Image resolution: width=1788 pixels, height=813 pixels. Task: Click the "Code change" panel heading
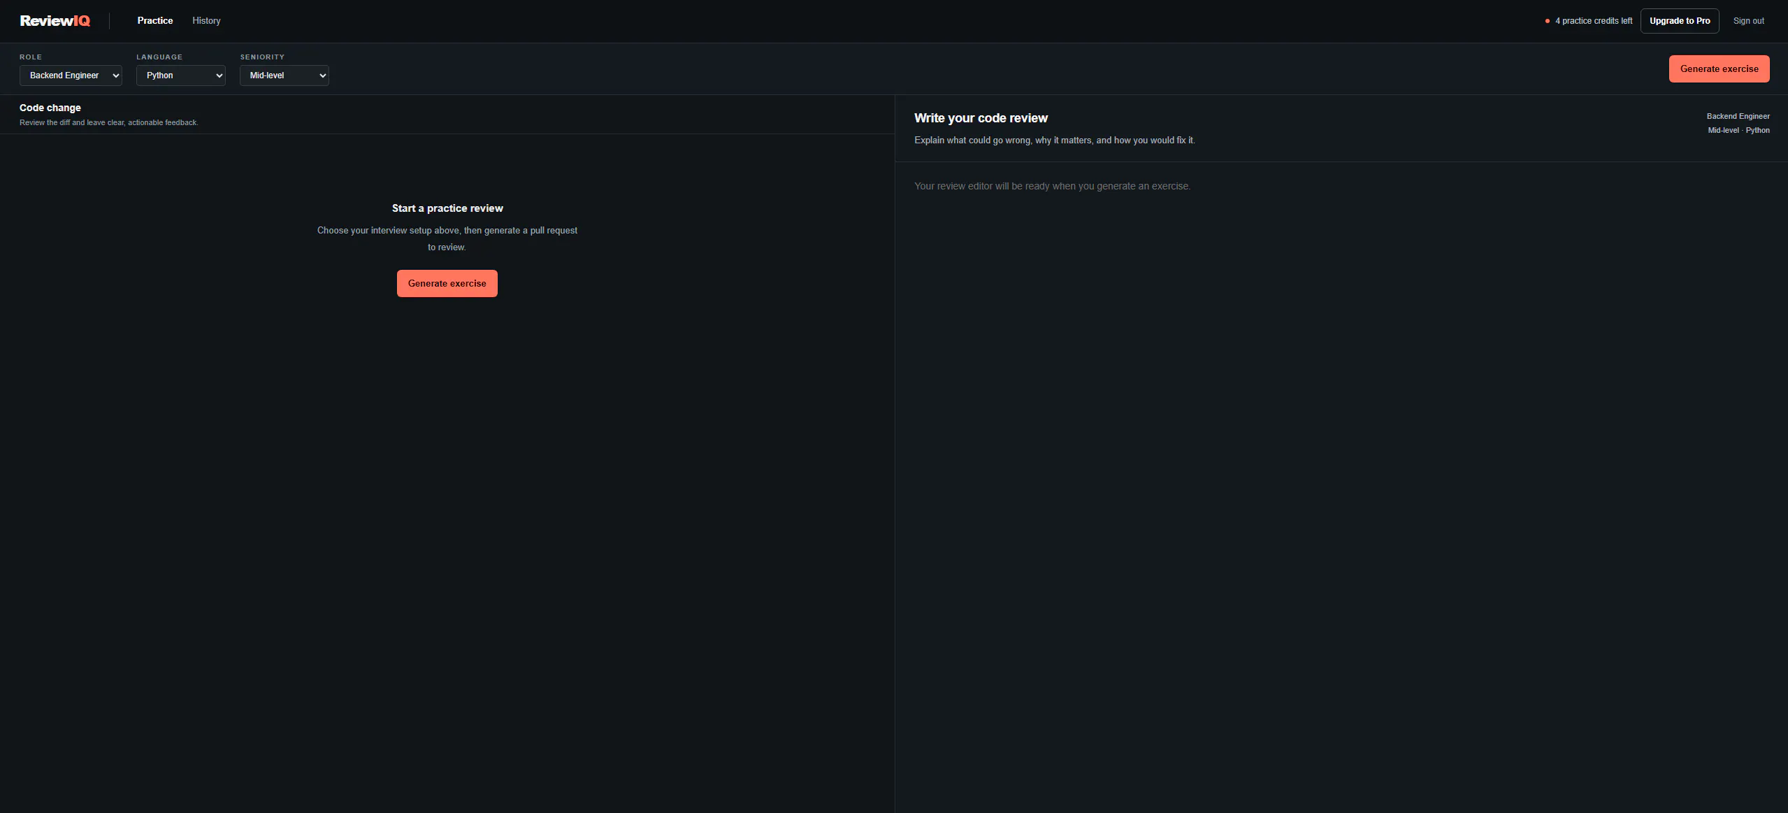(50, 108)
